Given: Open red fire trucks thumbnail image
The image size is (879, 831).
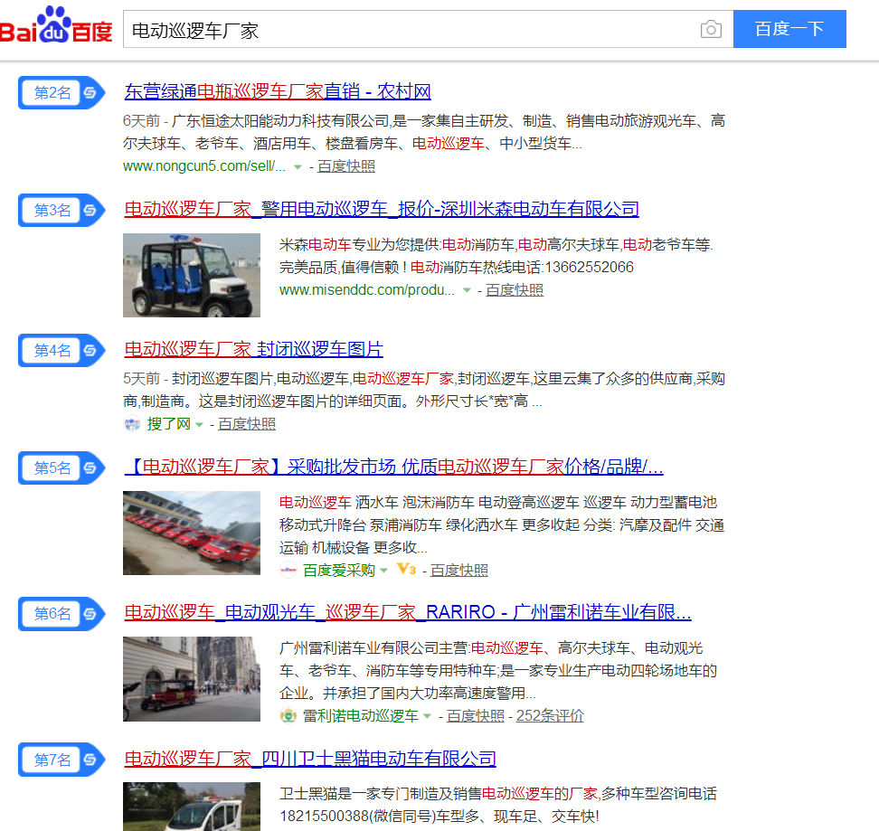Looking at the screenshot, I should pyautogui.click(x=192, y=533).
